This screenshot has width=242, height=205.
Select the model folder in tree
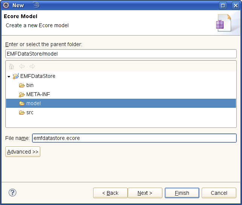coord(34,103)
